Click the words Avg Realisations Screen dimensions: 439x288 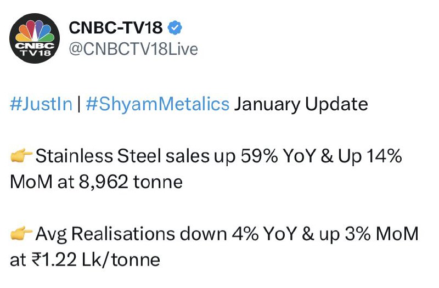(105, 234)
